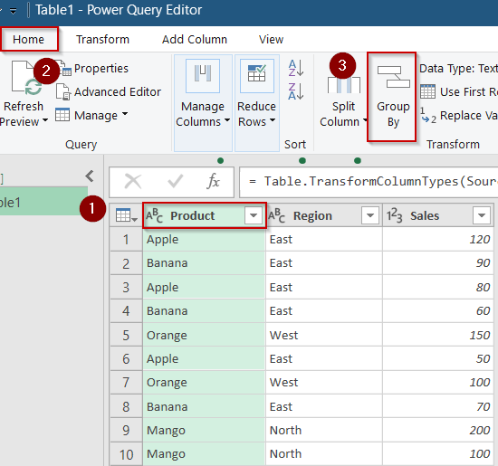Open the Sales column filter dropdown
The height and width of the screenshot is (466, 498).
point(482,216)
